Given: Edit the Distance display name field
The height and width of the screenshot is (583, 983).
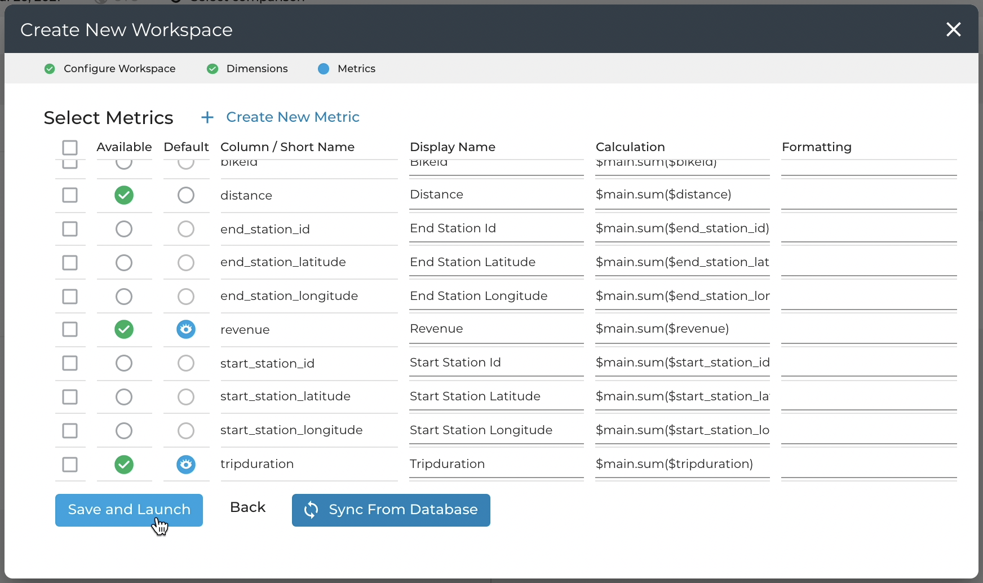Looking at the screenshot, I should point(497,195).
